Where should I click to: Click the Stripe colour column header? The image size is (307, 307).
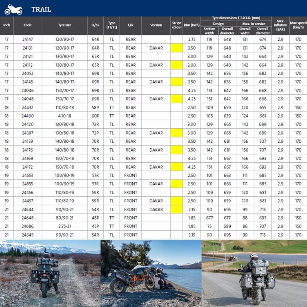tap(177, 25)
